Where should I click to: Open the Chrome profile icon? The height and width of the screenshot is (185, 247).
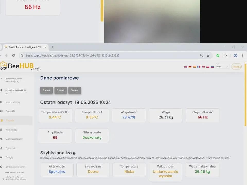click(x=235, y=55)
